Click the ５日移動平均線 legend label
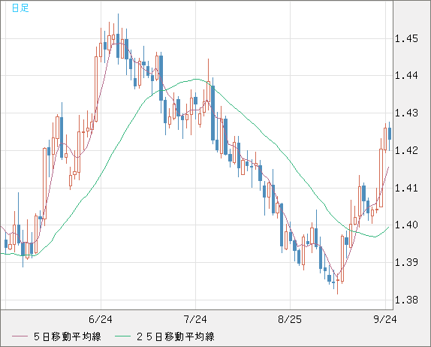The height and width of the screenshot is (347, 431). (x=68, y=336)
